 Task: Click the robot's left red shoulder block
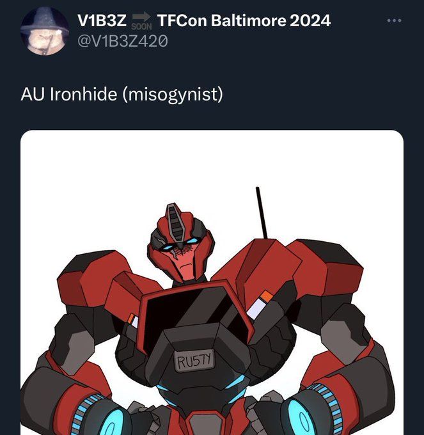tap(93, 278)
